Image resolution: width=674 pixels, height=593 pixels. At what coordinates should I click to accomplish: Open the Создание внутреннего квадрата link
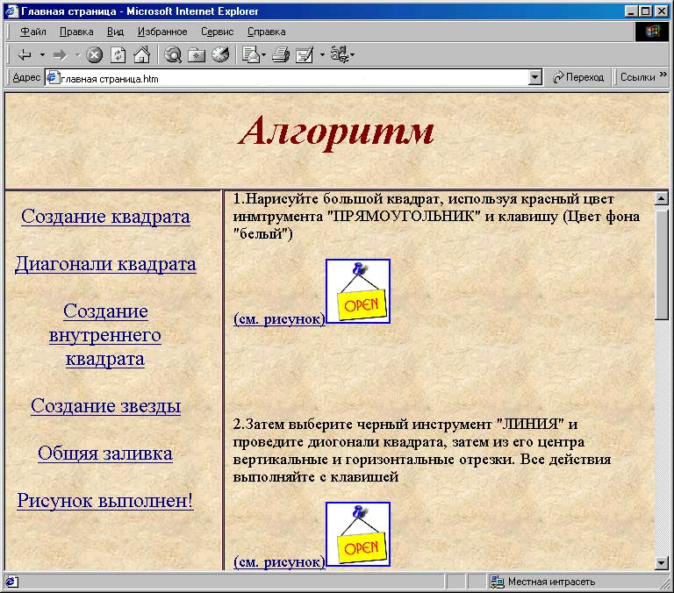coord(105,335)
